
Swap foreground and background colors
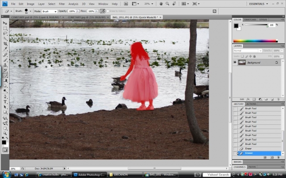[x=7, y=138]
